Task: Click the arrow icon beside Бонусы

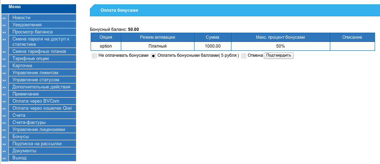Action: tap(4, 137)
